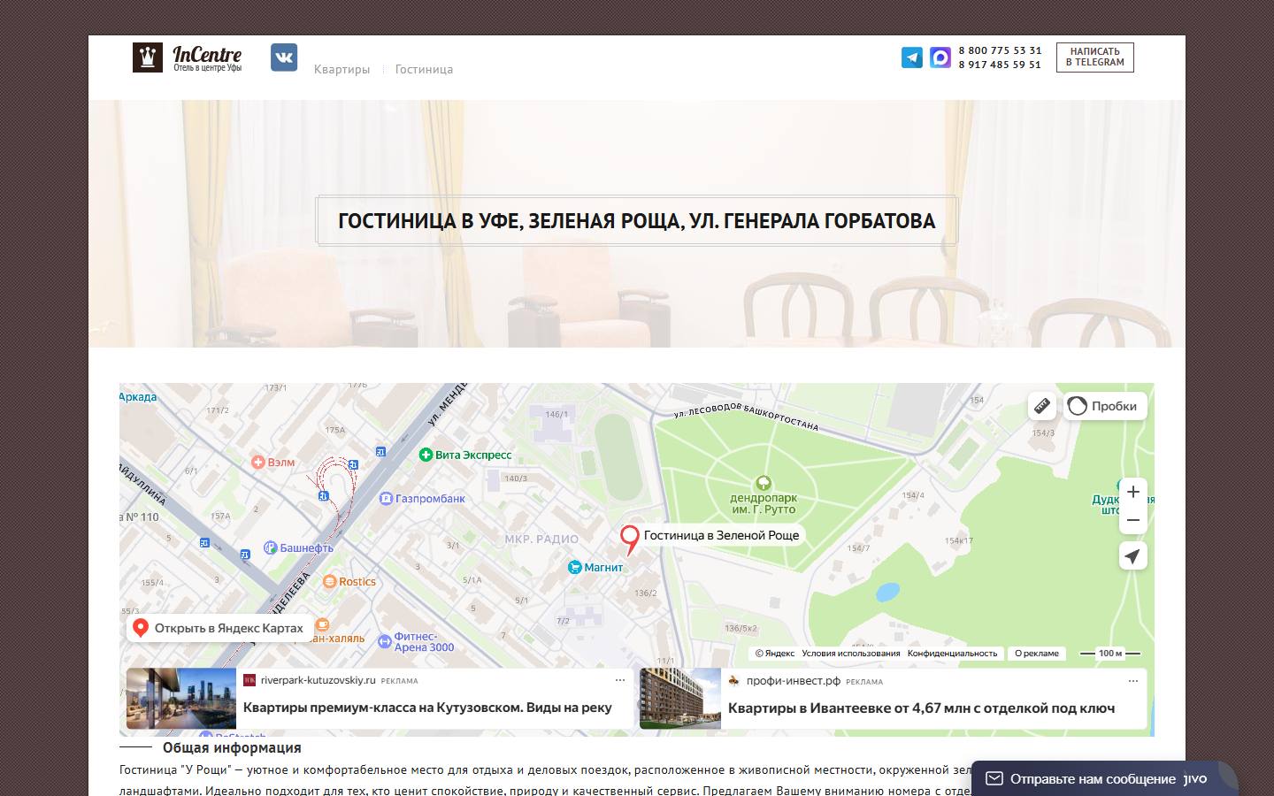Open the Конфиденциальность link
The width and height of the screenshot is (1274, 796).
(x=952, y=654)
